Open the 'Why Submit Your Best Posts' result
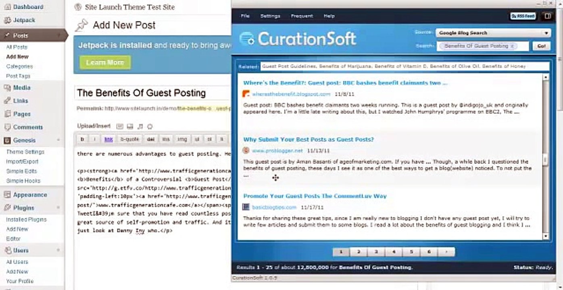This screenshot has width=563, height=290. point(309,139)
